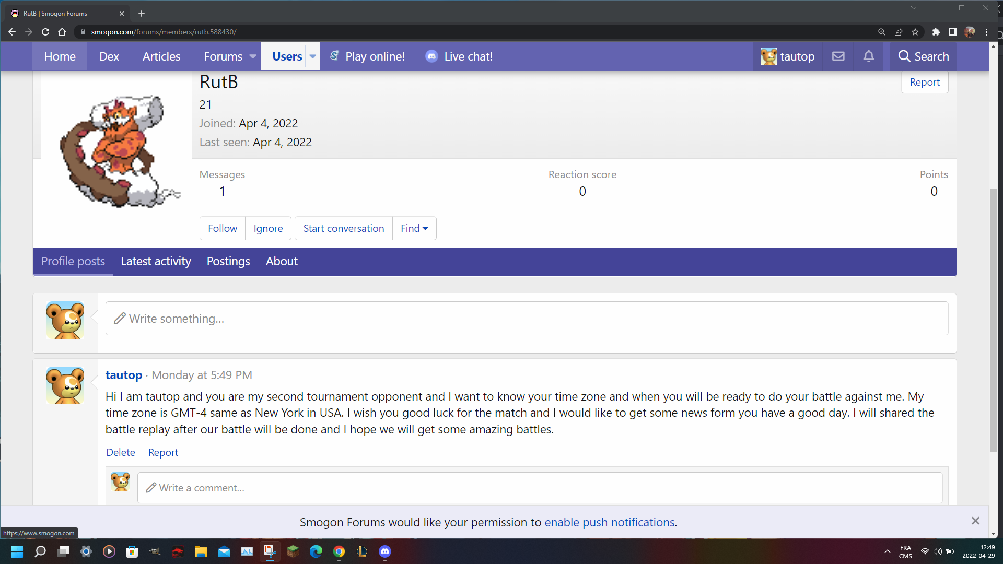The image size is (1003, 564).
Task: Switch to Latest activity tab
Action: (156, 261)
